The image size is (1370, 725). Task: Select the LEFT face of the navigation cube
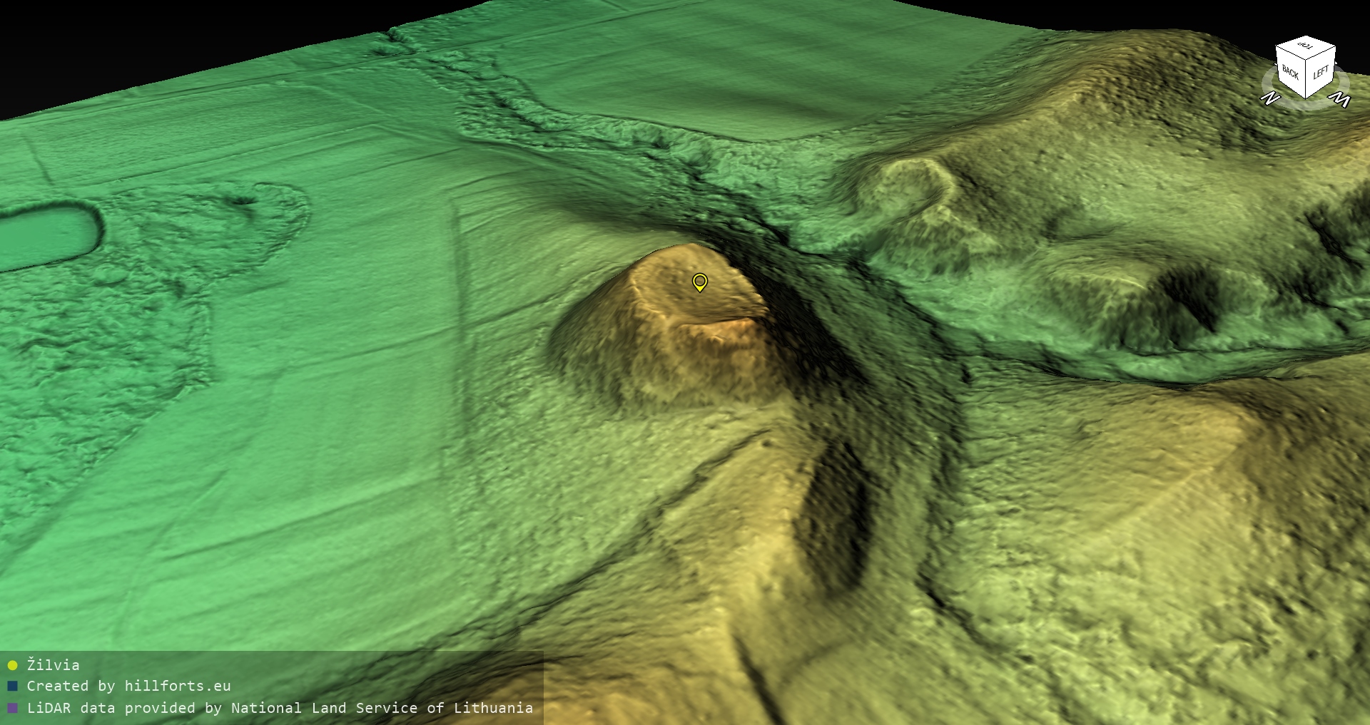1321,73
